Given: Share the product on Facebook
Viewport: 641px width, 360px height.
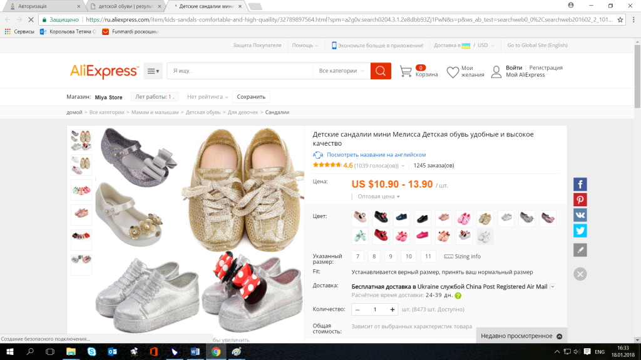Looking at the screenshot, I should (x=580, y=184).
